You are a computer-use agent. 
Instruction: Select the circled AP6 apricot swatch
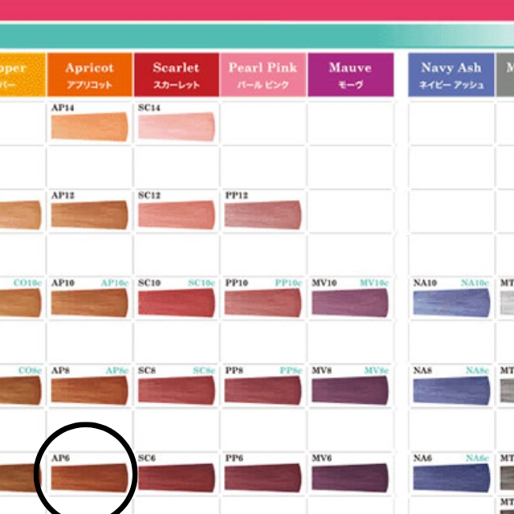pos(89,477)
